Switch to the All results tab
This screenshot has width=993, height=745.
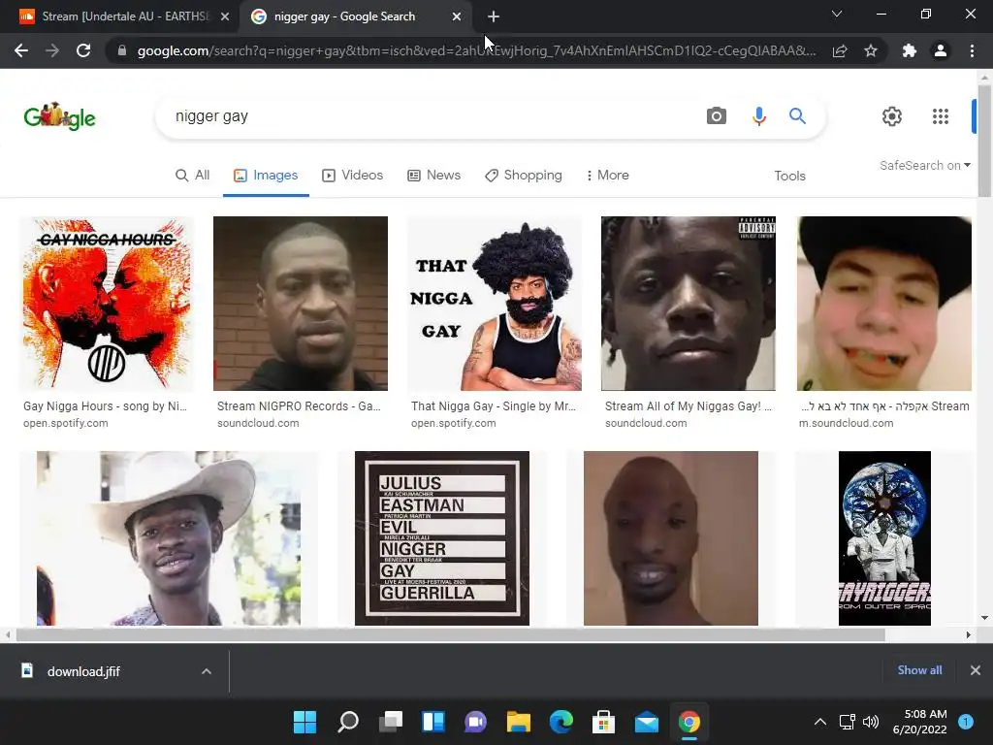click(193, 175)
